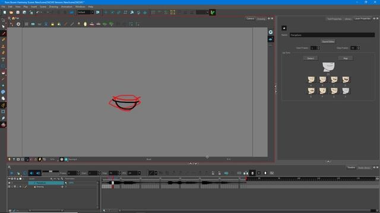Click the New Scene icon in the top toolbar

tap(5, 12)
